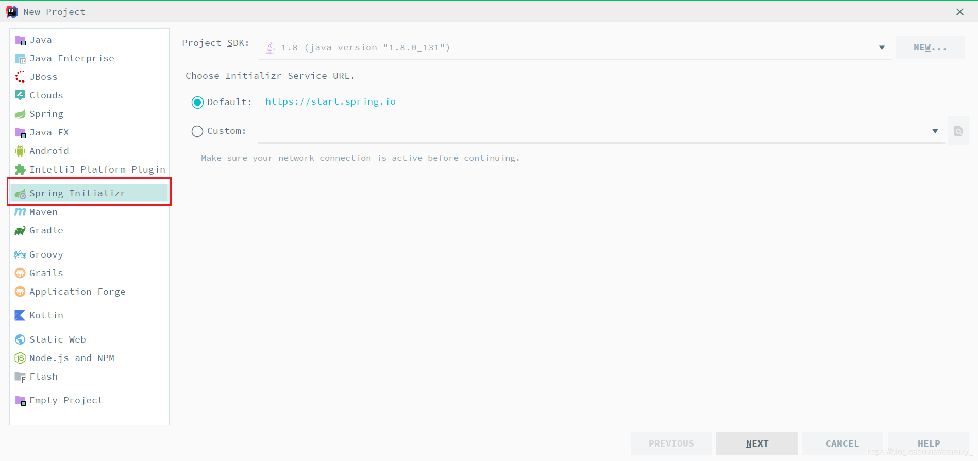Select 'IntelliJ Platform Plugin' entry

pyautogui.click(x=90, y=169)
